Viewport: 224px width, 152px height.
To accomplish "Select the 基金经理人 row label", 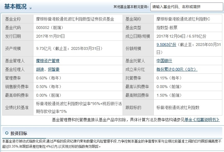I will [x=15, y=69].
